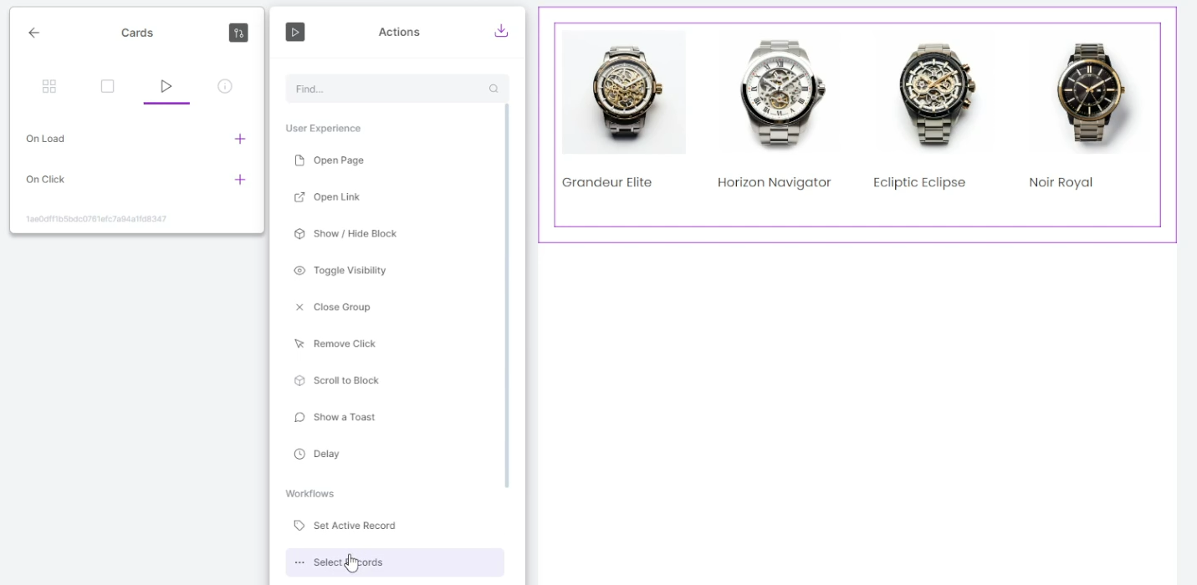Select the play actions tab
Screen dimensions: 1197x585
[x=166, y=86]
